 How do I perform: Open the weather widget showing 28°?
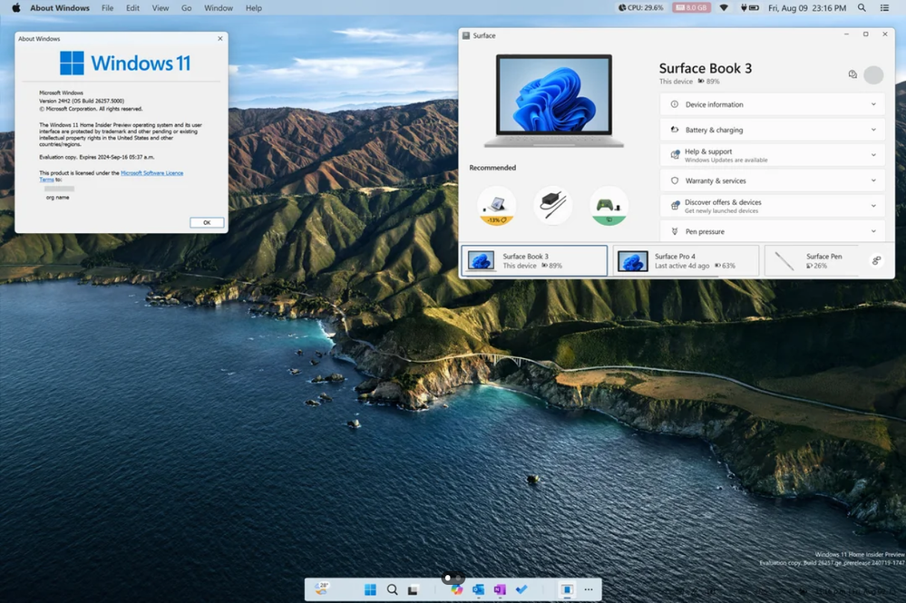point(322,588)
